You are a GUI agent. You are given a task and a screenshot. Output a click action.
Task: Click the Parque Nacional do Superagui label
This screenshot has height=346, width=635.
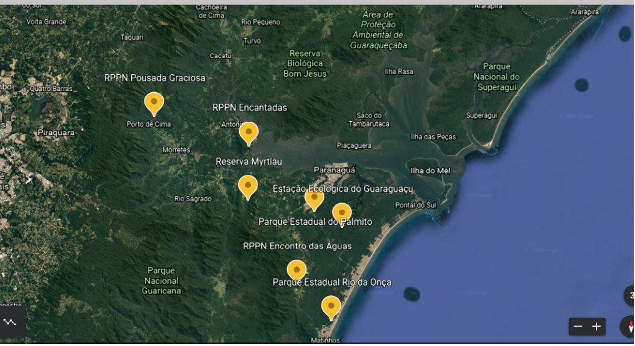coord(497,77)
